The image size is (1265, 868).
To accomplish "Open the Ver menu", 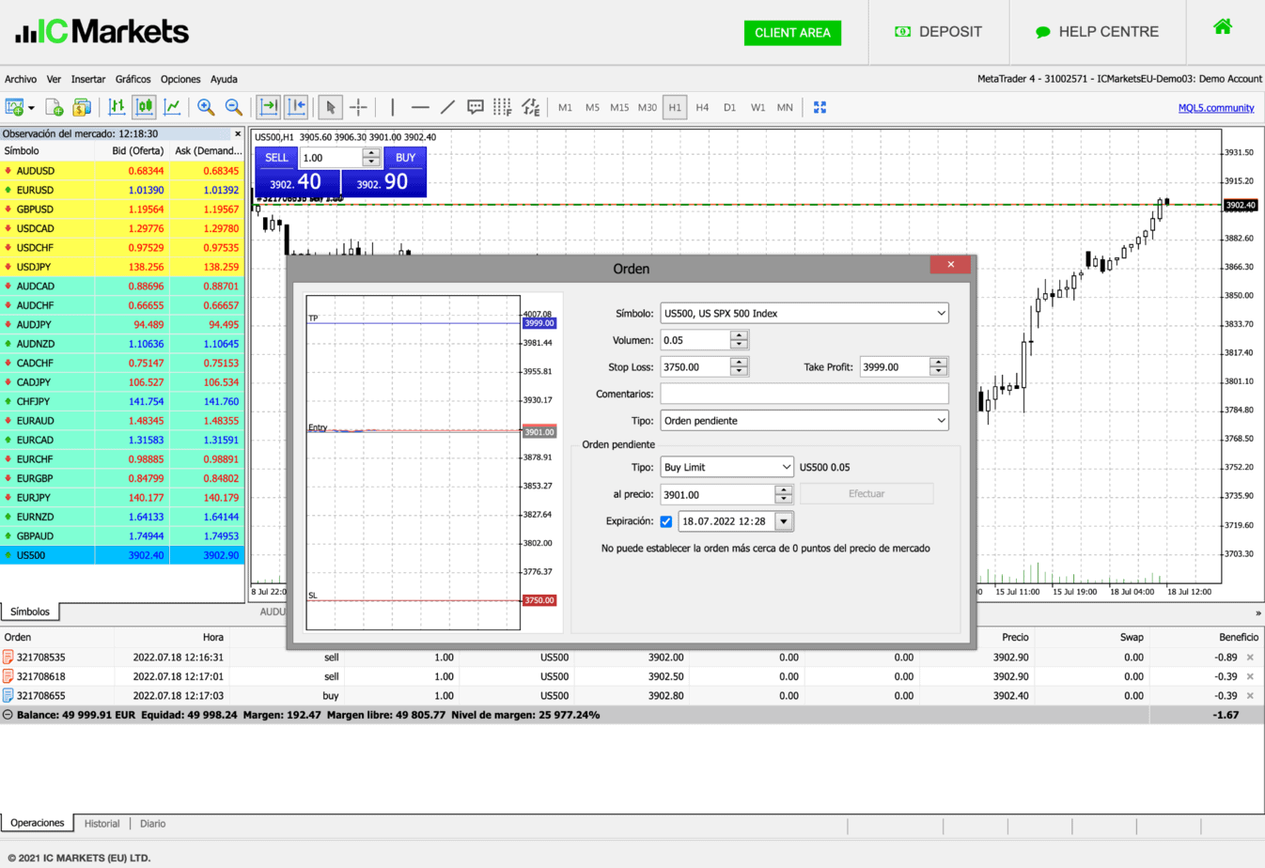I will coord(54,79).
